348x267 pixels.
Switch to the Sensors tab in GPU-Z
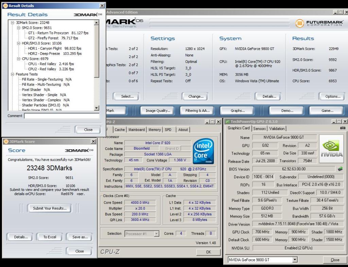pyautogui.click(x=259, y=129)
